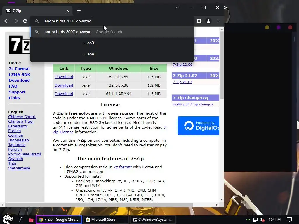This screenshot has width=299, height=224.
Task: Open the pink folder taskbar icon
Action: [31, 220]
